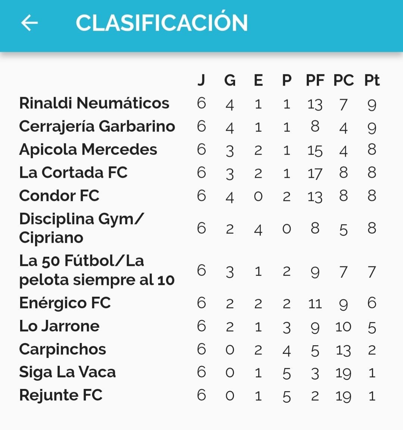Open Condor FC team details
Image resolution: width=403 pixels, height=430 pixels.
pyautogui.click(x=59, y=196)
